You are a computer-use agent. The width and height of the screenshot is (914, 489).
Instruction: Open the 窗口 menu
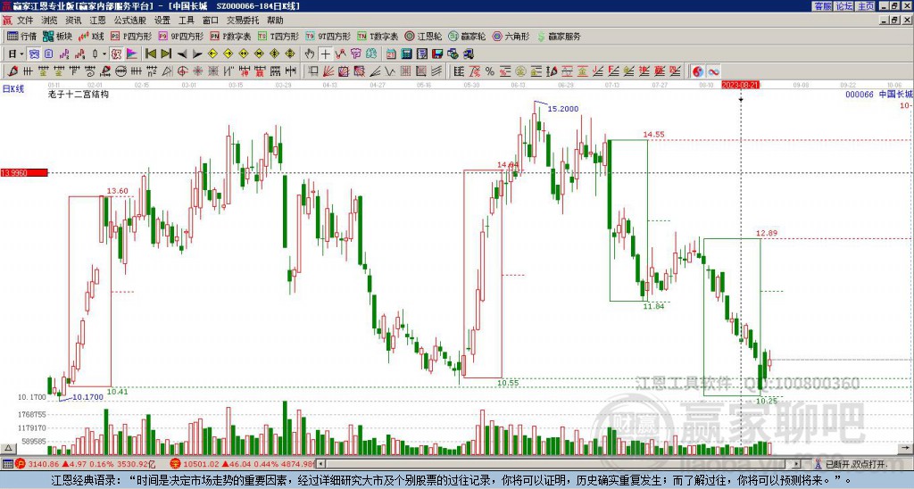[211, 21]
